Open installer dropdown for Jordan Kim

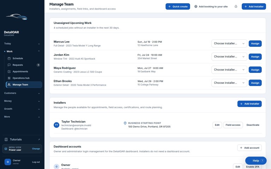pyautogui.click(x=229, y=57)
